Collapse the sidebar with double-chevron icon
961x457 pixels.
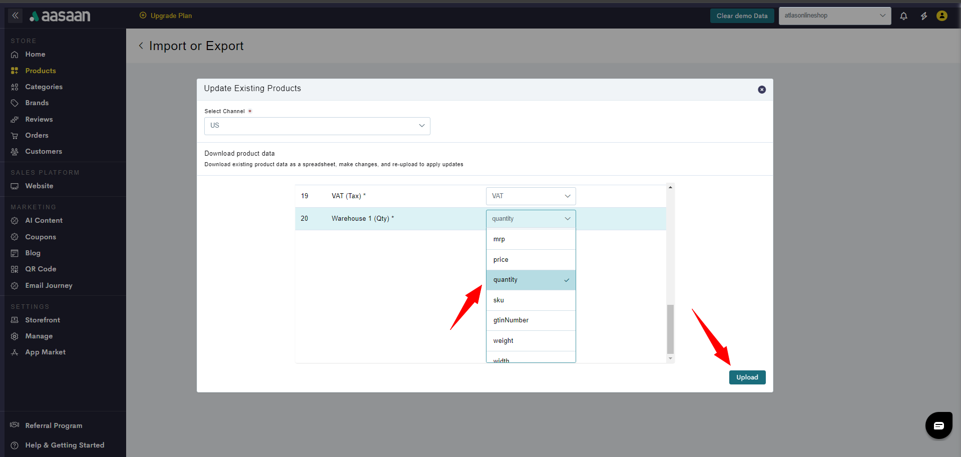15,16
